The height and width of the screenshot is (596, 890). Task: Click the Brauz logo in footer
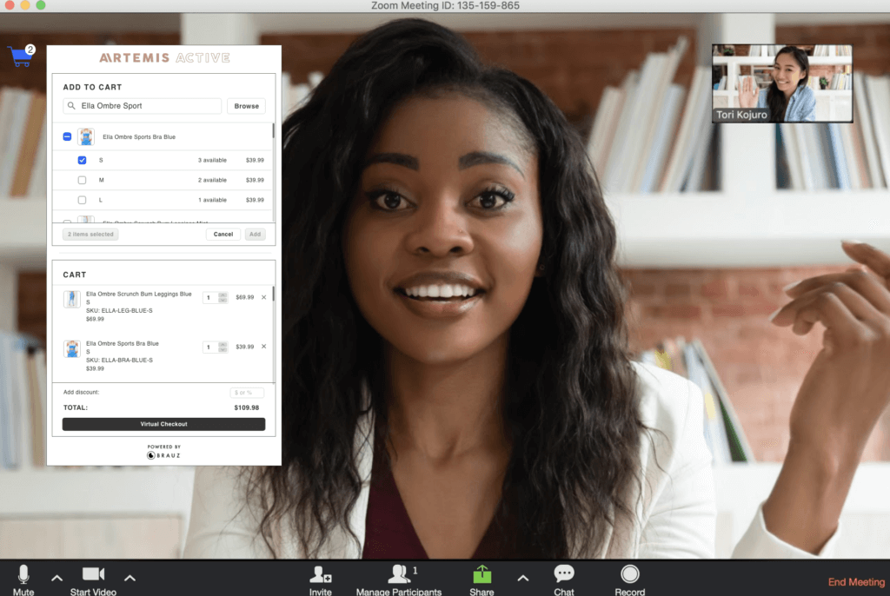[x=164, y=455]
